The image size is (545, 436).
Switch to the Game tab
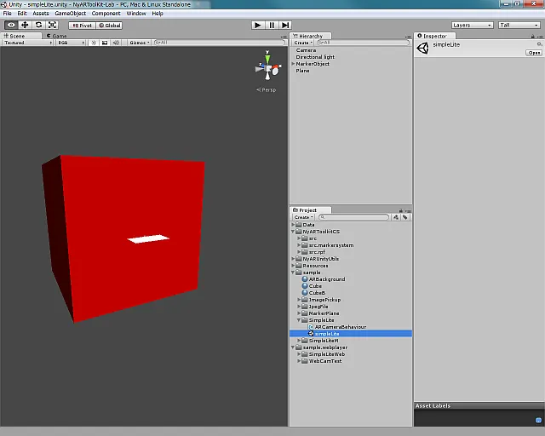[57, 36]
